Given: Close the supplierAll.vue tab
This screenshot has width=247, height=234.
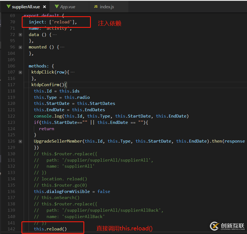Looking at the screenshot, I should coord(45,7).
